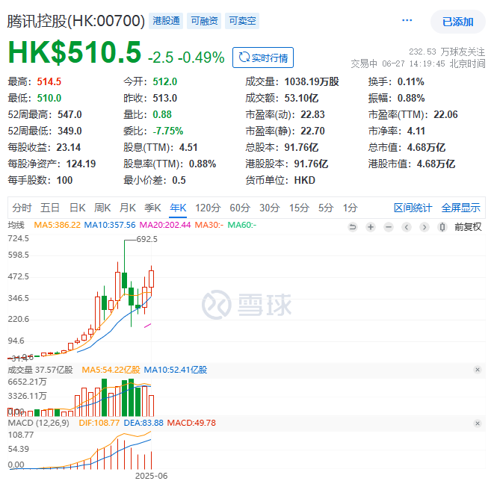Switch to the 周K chart tab
Viewport: 494px width, 484px height.
(x=102, y=208)
